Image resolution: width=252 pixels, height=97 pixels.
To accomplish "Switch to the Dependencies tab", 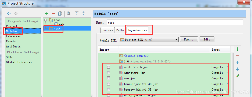I will point(137,30).
